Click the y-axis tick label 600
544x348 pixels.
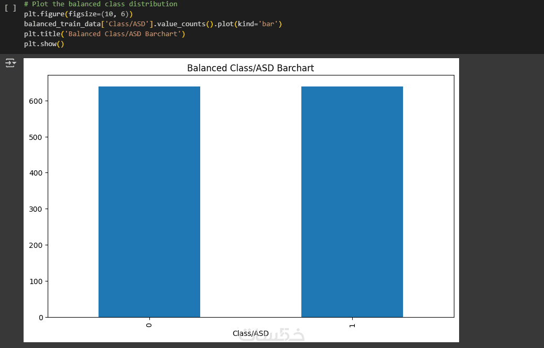[x=36, y=101]
